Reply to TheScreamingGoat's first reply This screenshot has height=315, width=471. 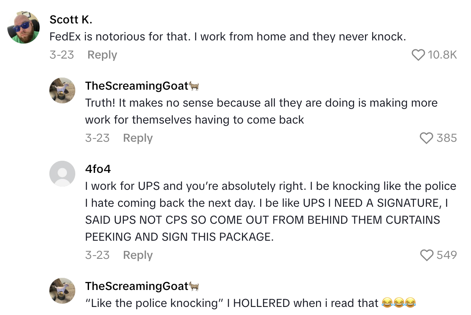pyautogui.click(x=138, y=139)
